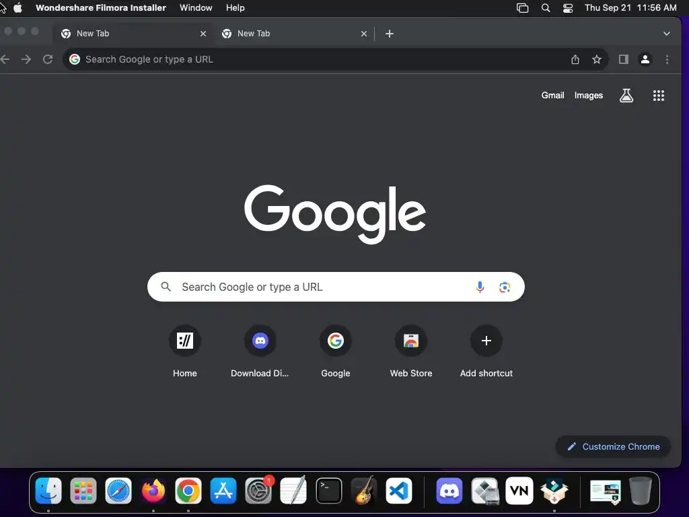Open the Web Store shortcut

[x=411, y=351]
